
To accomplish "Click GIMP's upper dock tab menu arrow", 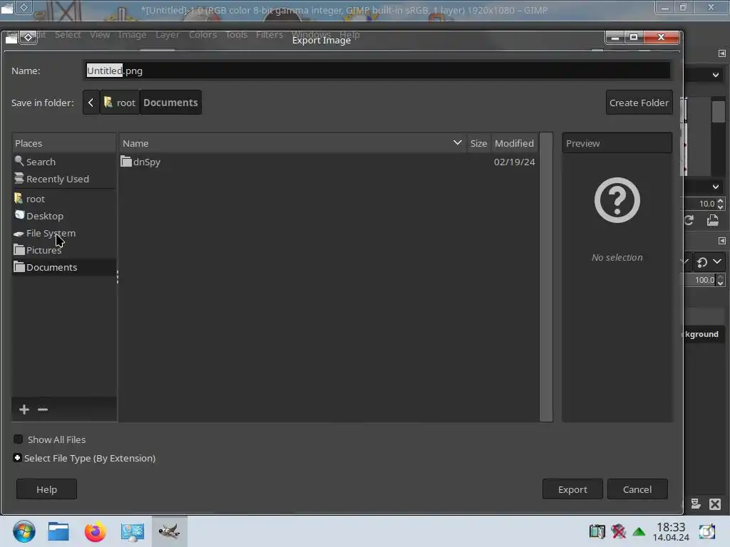I will pos(721,53).
